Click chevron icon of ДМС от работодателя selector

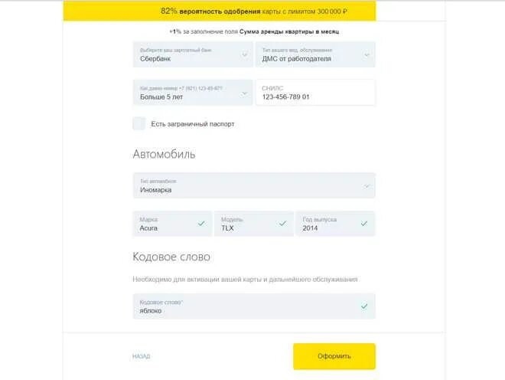click(367, 55)
